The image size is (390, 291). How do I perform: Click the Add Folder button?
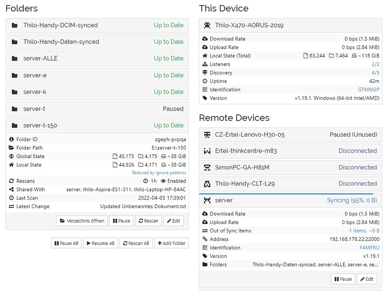pos(171,243)
